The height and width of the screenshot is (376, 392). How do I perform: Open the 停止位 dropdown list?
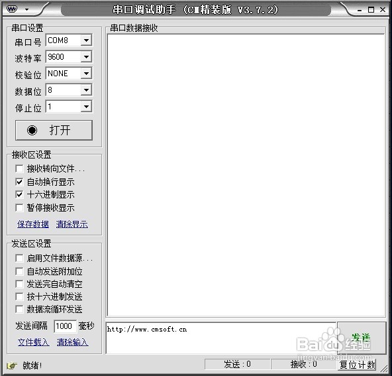(x=86, y=106)
